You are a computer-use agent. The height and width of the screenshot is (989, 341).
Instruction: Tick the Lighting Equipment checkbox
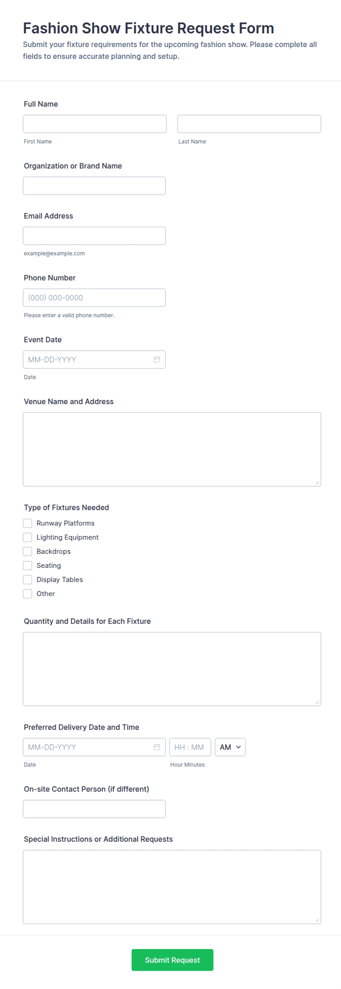click(27, 537)
